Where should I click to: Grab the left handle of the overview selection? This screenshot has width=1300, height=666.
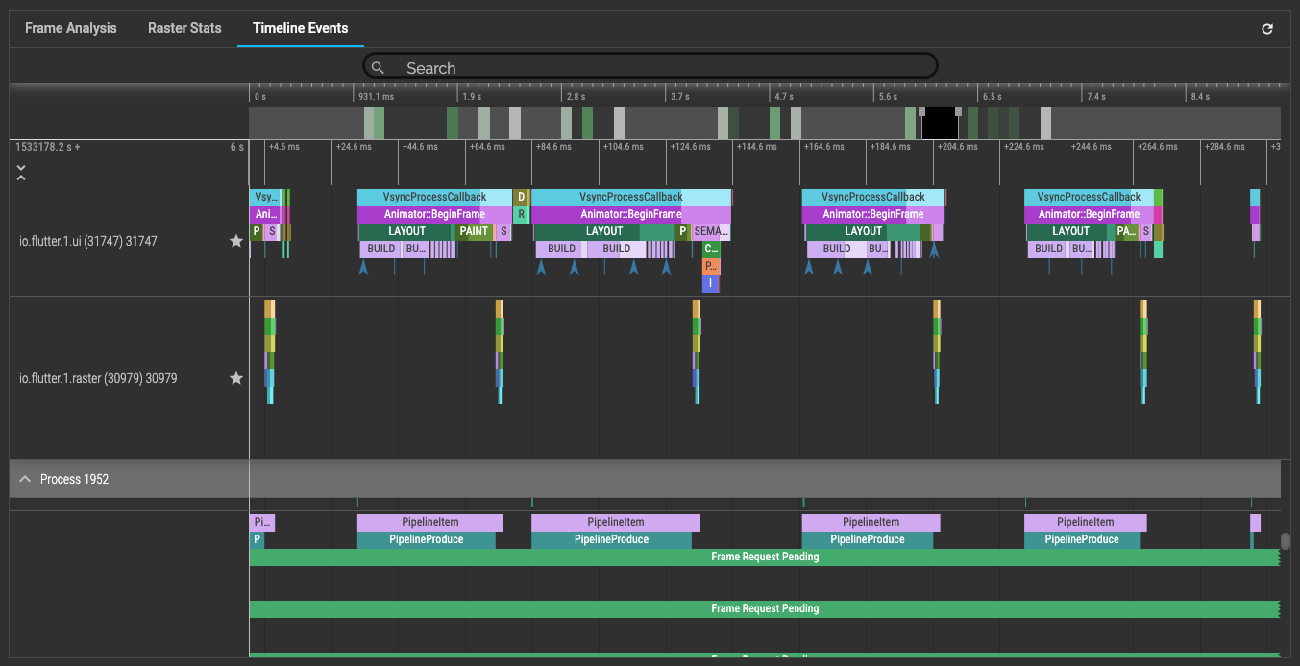pyautogui.click(x=921, y=111)
